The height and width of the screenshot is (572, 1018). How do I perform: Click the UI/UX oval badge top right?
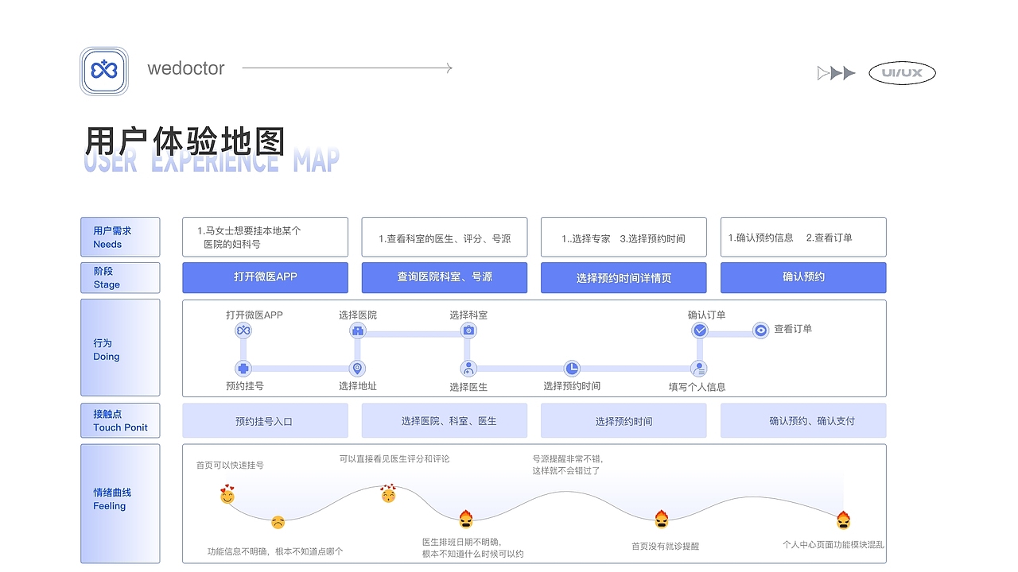[x=902, y=73]
